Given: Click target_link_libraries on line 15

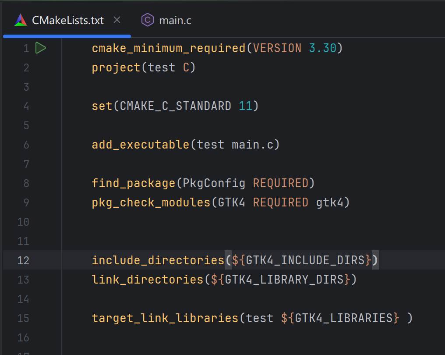Looking at the screenshot, I should (165, 318).
